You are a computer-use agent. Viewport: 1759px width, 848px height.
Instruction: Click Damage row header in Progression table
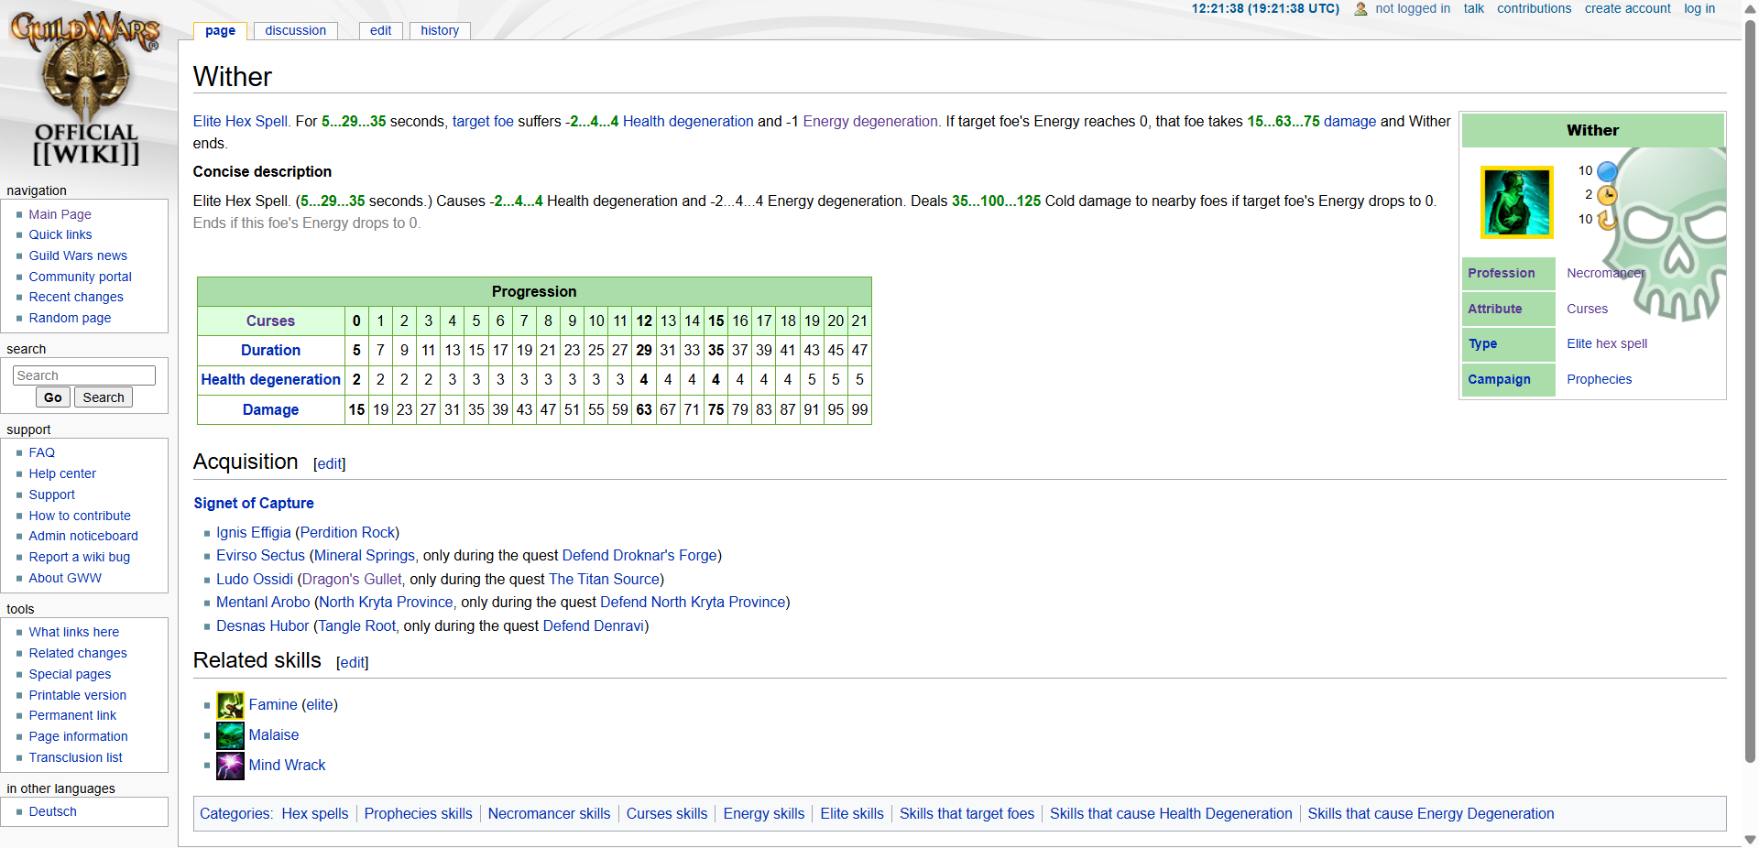(x=270, y=410)
